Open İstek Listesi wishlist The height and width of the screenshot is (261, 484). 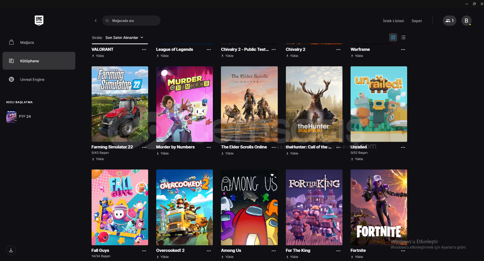(393, 21)
